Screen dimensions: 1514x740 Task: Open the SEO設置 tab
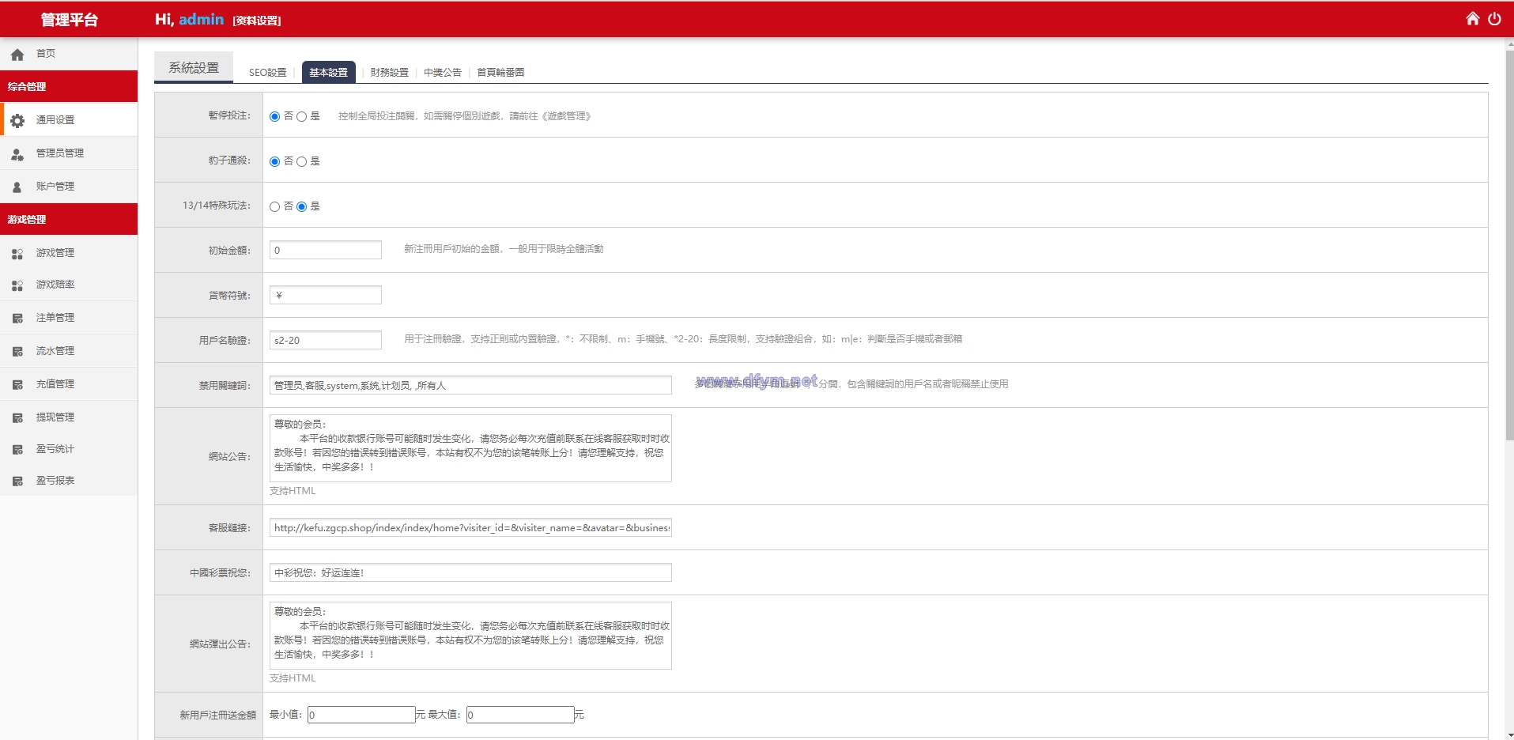(x=267, y=72)
